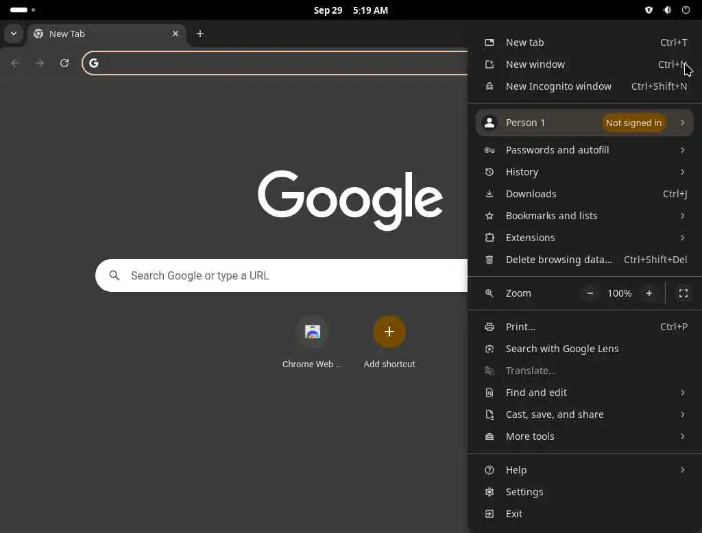Screen dimensions: 702x533
Task: Expand the Bookmarks and lists chevron
Action: point(682,216)
